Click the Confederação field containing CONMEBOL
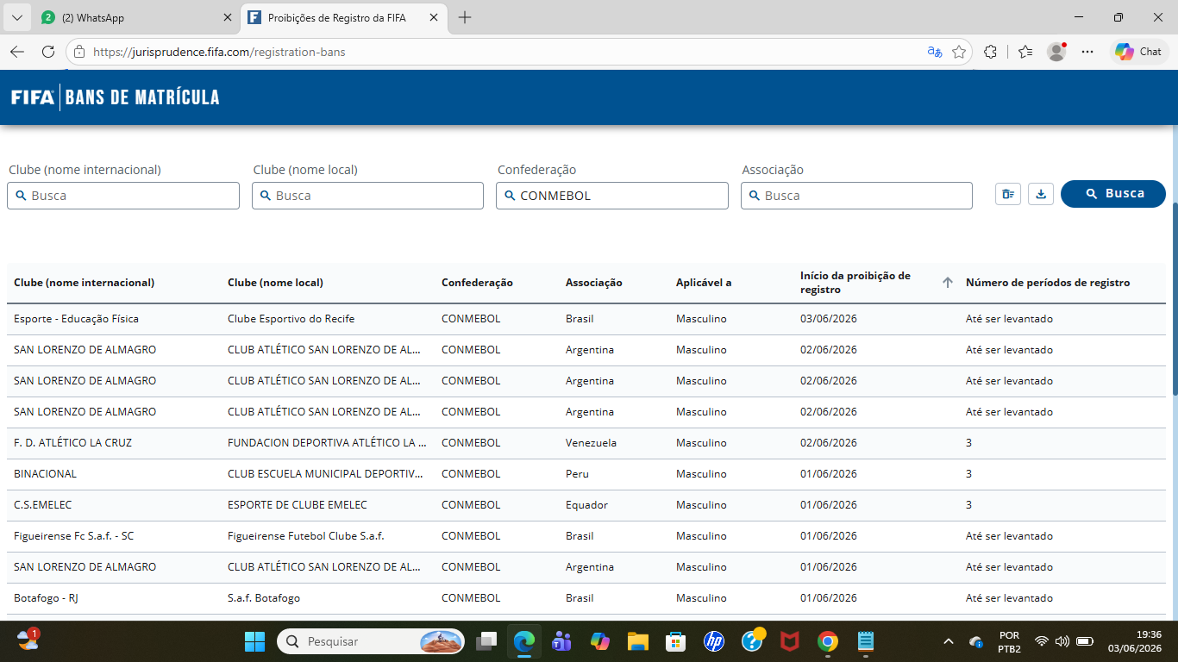1178x662 pixels. pos(612,196)
